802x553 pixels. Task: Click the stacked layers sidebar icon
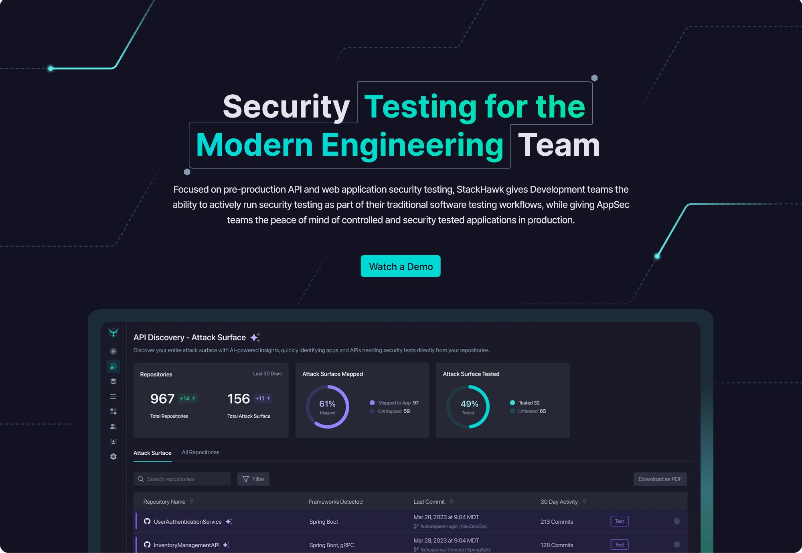[113, 381]
